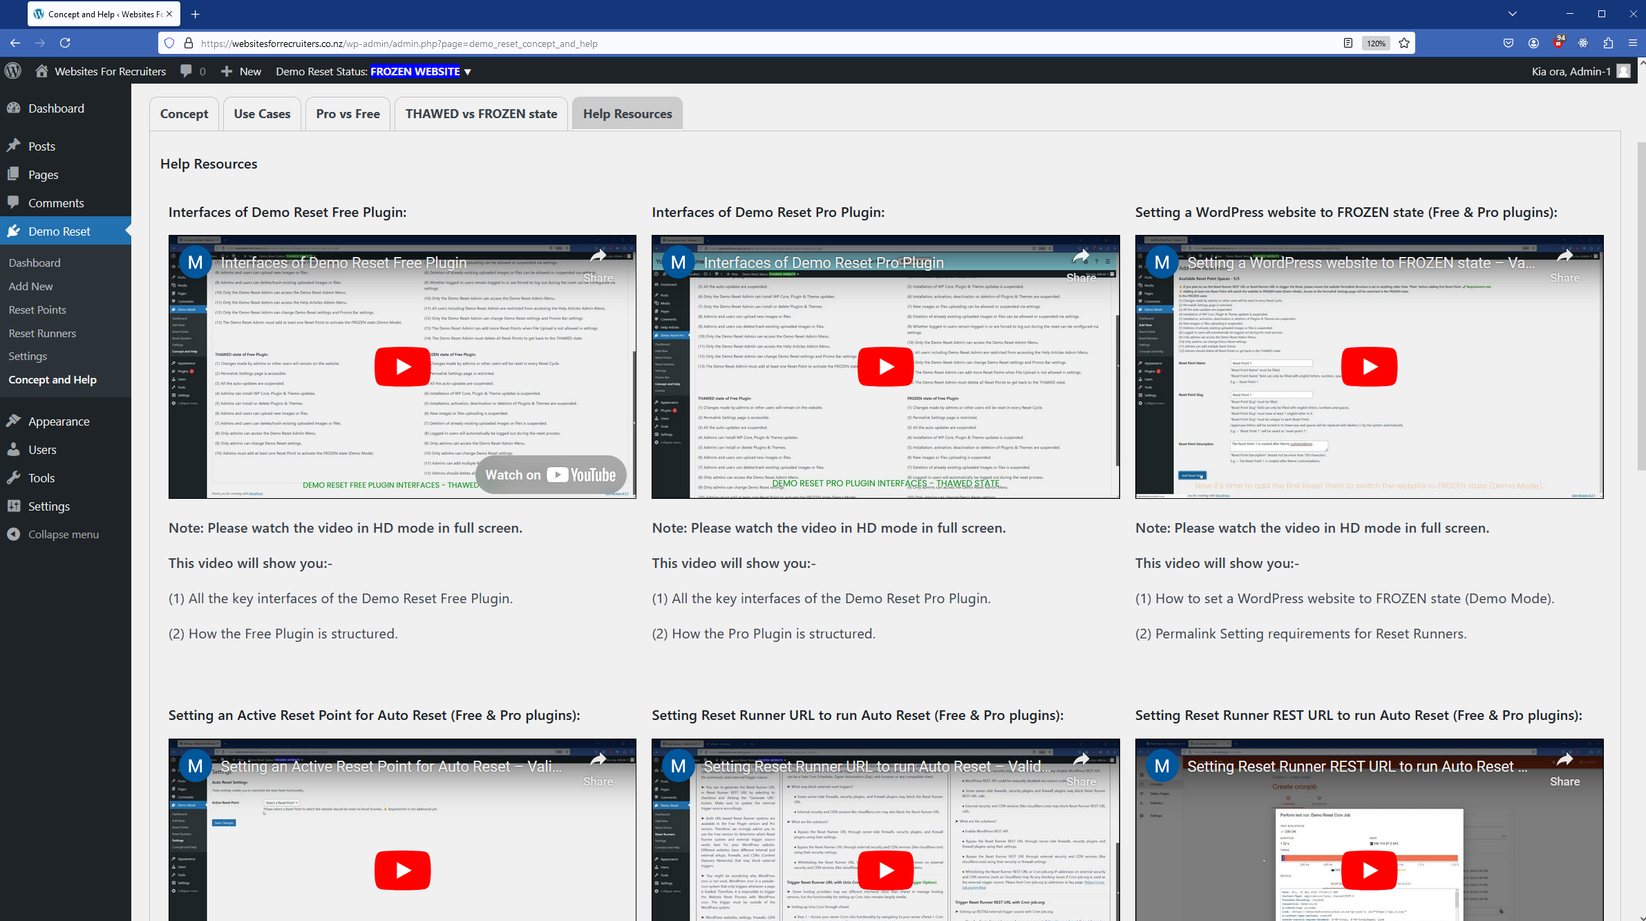Image resolution: width=1646 pixels, height=921 pixels.
Task: Click the list all tabs chevron
Action: coord(1513,14)
